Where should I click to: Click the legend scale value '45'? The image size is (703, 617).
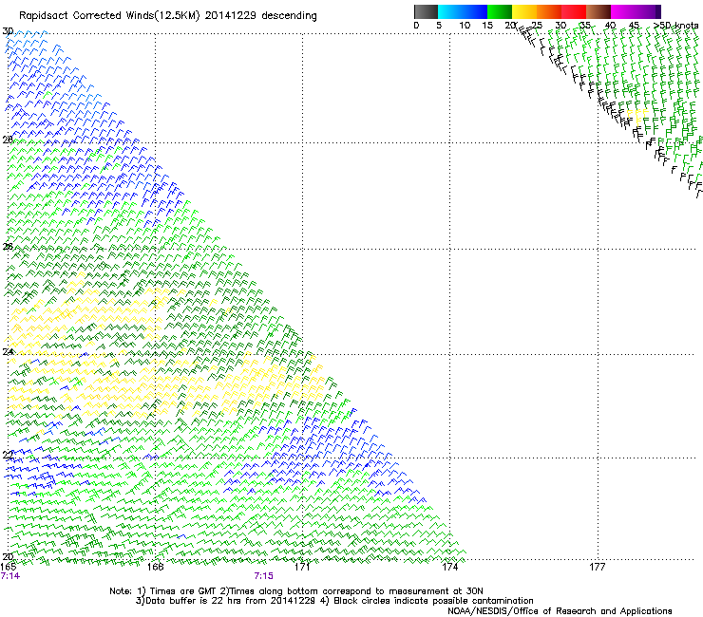point(634,26)
